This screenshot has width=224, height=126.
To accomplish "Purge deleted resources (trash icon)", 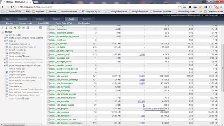I will tap(28, 28).
